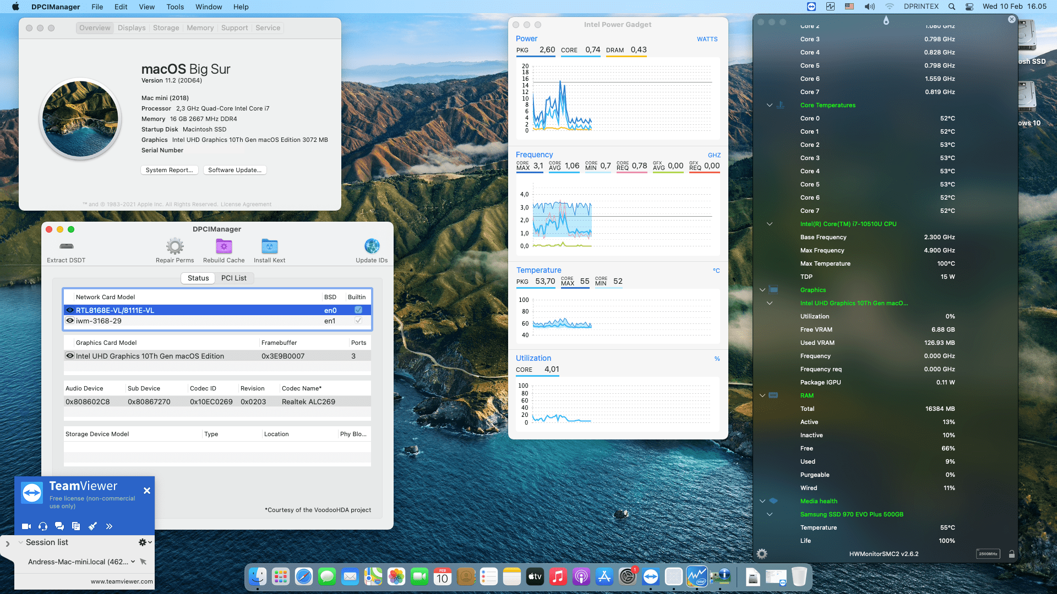The image size is (1057, 594).
Task: Select the Extract DSDT tool
Action: [66, 248]
